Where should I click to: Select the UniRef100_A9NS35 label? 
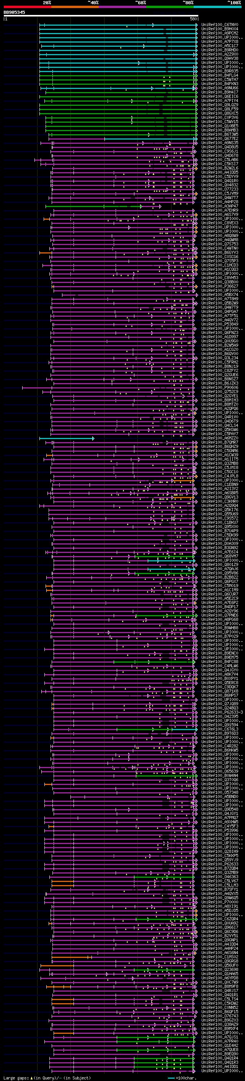pyautogui.click(x=220, y=143)
